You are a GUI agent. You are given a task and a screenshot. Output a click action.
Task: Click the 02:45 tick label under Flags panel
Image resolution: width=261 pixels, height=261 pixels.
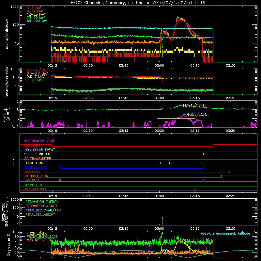click(x=124, y=196)
